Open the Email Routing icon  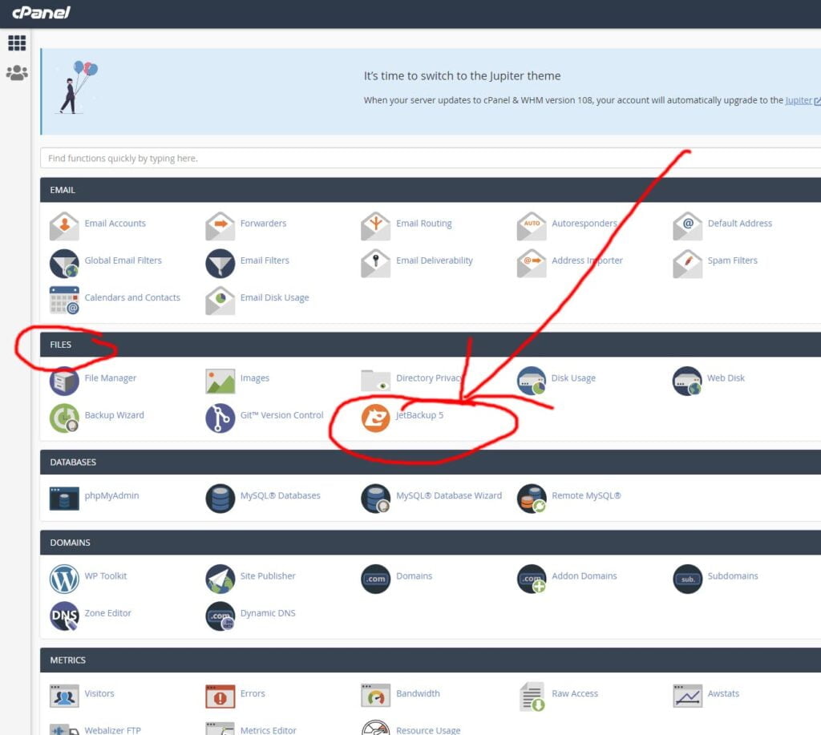pos(375,226)
